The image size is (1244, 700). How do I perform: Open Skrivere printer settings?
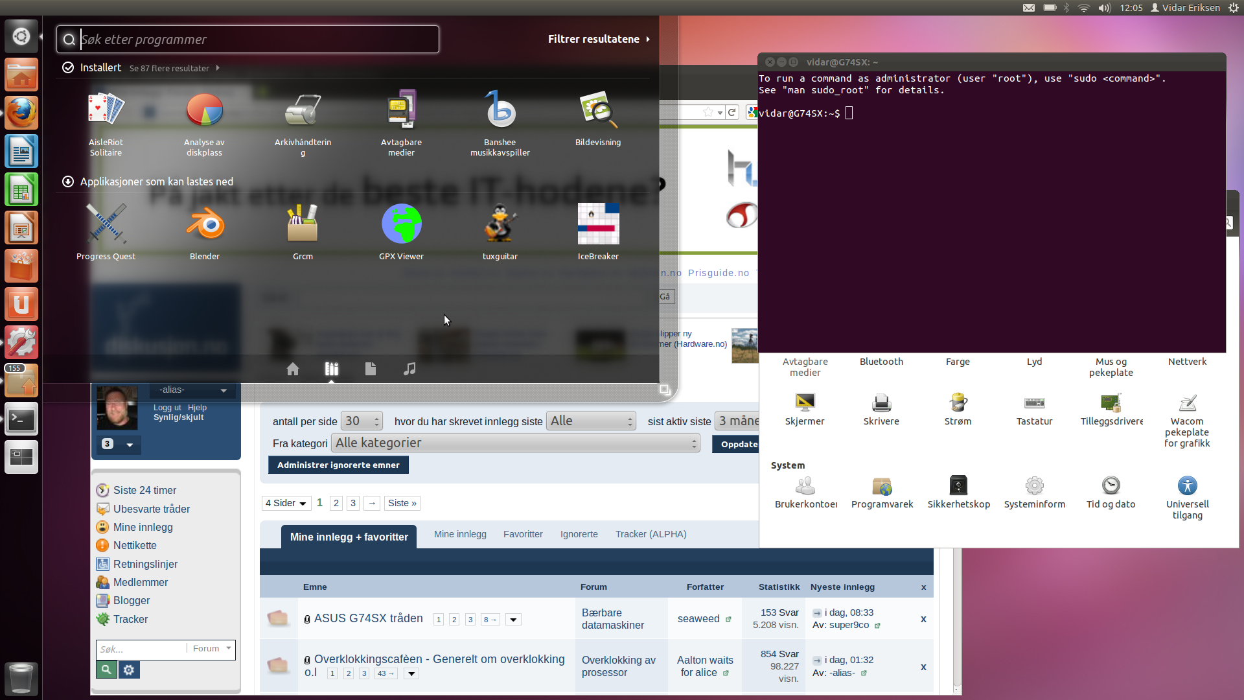[x=881, y=409]
